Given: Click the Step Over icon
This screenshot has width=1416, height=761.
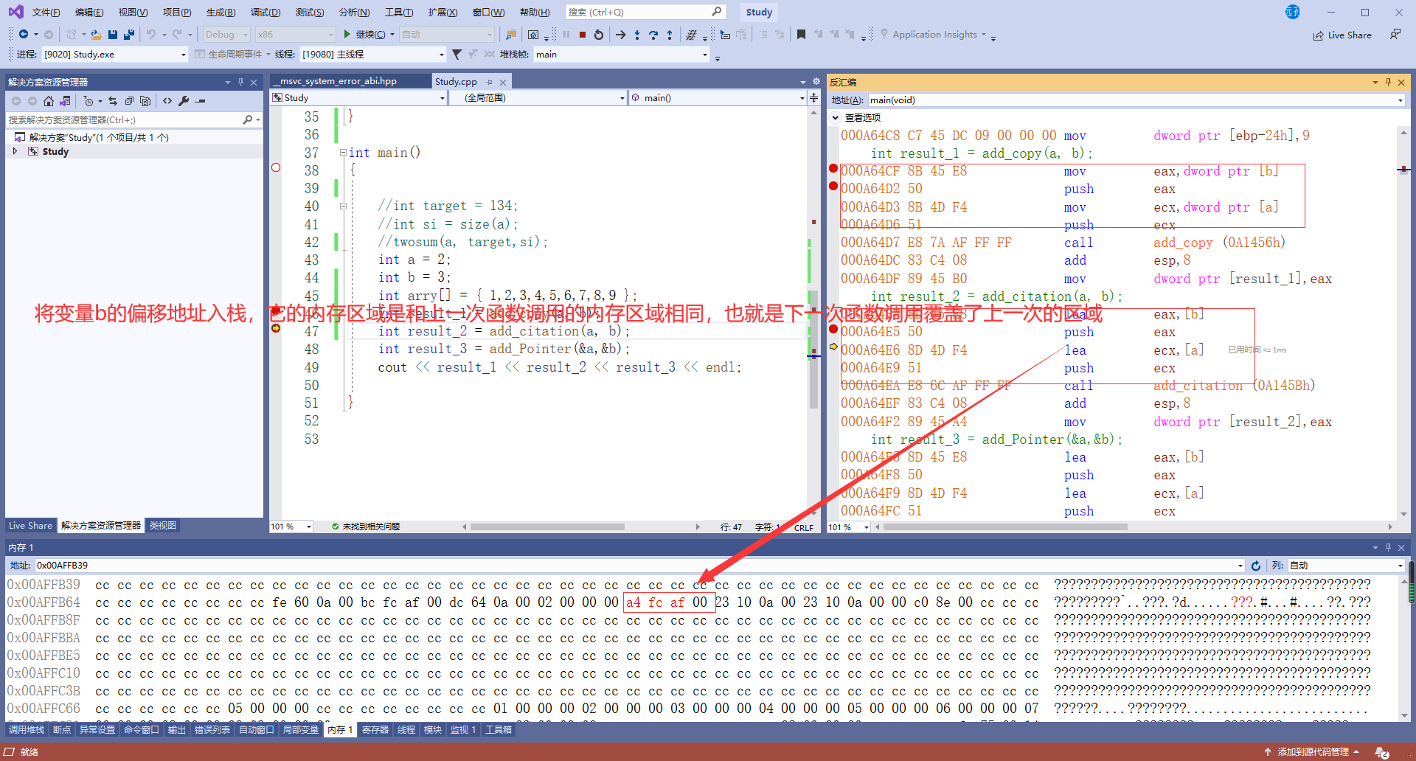Looking at the screenshot, I should (653, 35).
